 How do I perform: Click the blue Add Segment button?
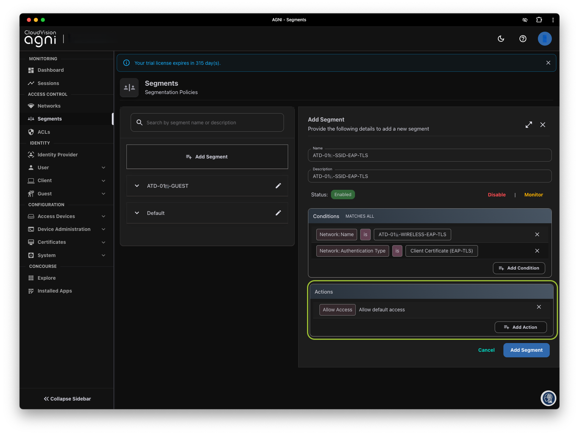(526, 350)
